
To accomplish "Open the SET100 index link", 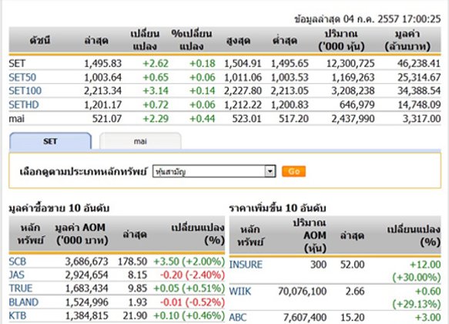I will (x=25, y=91).
